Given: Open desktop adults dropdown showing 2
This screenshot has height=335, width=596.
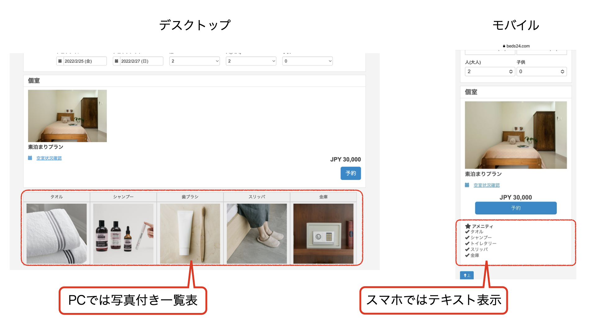Looking at the screenshot, I should pyautogui.click(x=251, y=61).
